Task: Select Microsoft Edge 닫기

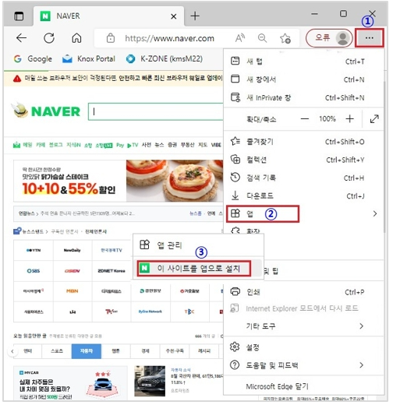Action: [303, 386]
